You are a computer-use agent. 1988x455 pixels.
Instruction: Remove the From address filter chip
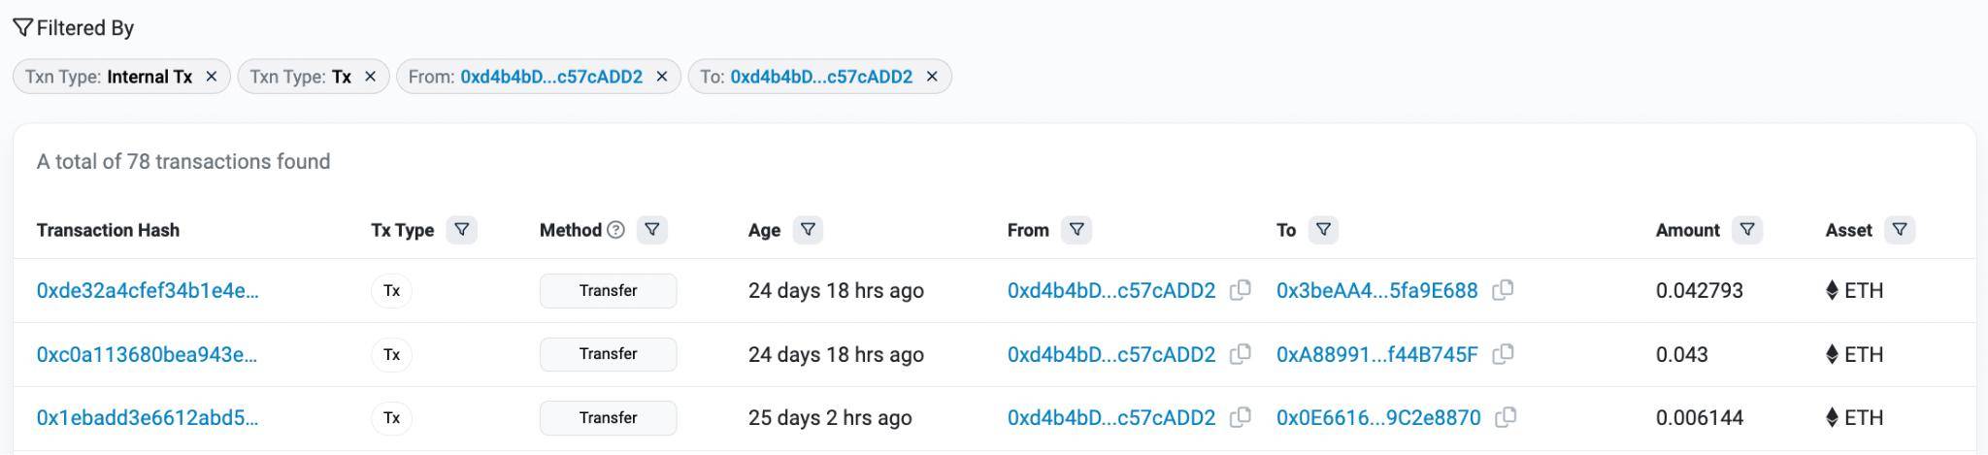[662, 77]
